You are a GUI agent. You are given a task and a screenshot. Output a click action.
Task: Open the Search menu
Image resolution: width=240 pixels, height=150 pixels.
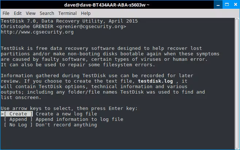click(47, 13)
